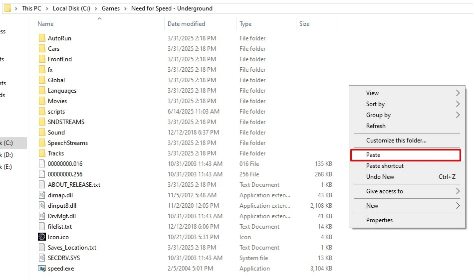
Task: Click the Icon type cell of Icon.ico
Action: [245, 237]
